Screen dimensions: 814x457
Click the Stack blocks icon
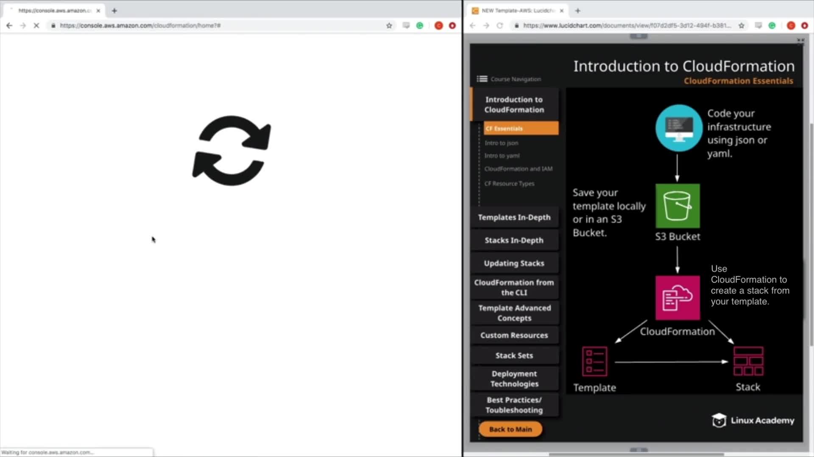[x=748, y=361]
